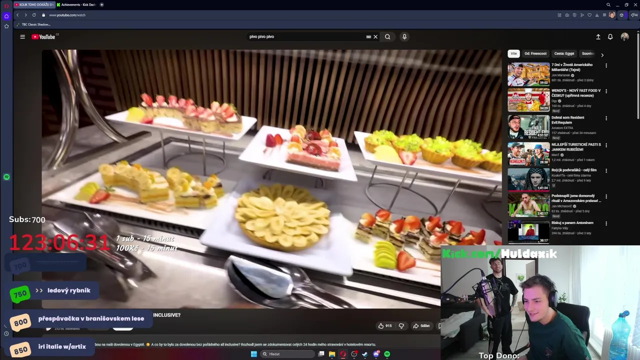Open browser tab search magnifier
640x360 pixels.
click(x=608, y=4)
